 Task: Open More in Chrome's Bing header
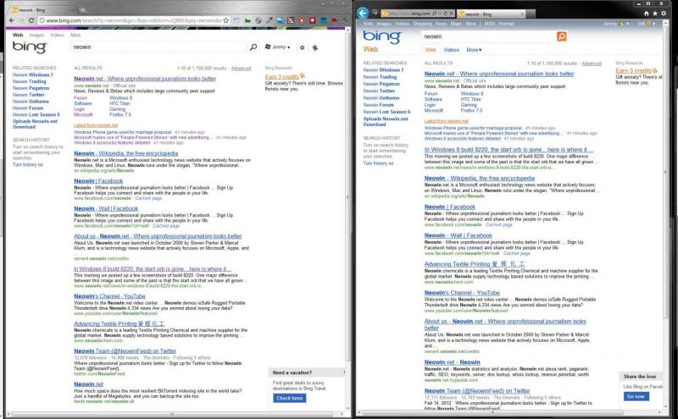(x=75, y=35)
